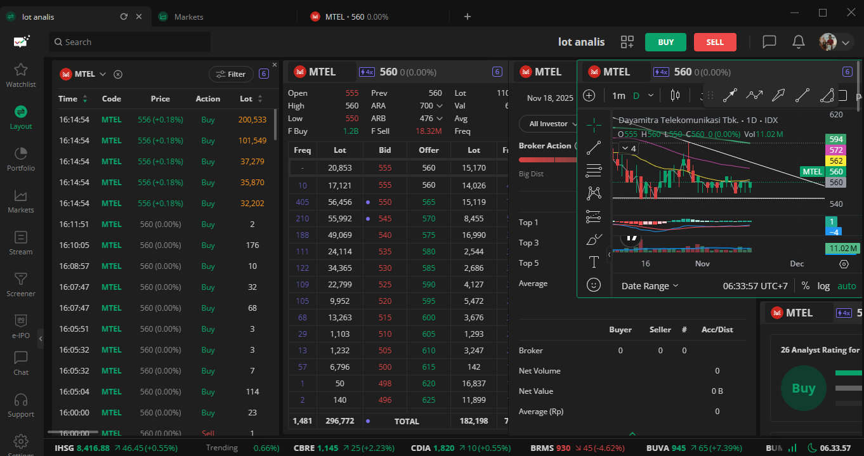Switch to the MTEL 560 tab

click(357, 16)
